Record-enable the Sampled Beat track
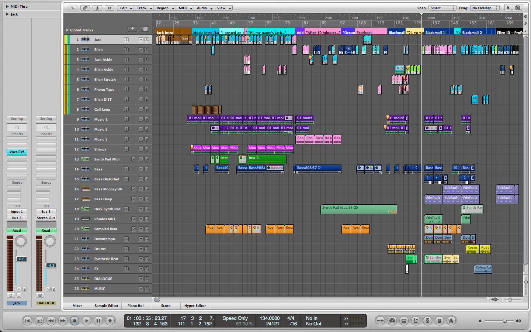Image resolution: width=531 pixels, height=332 pixels. (133, 229)
